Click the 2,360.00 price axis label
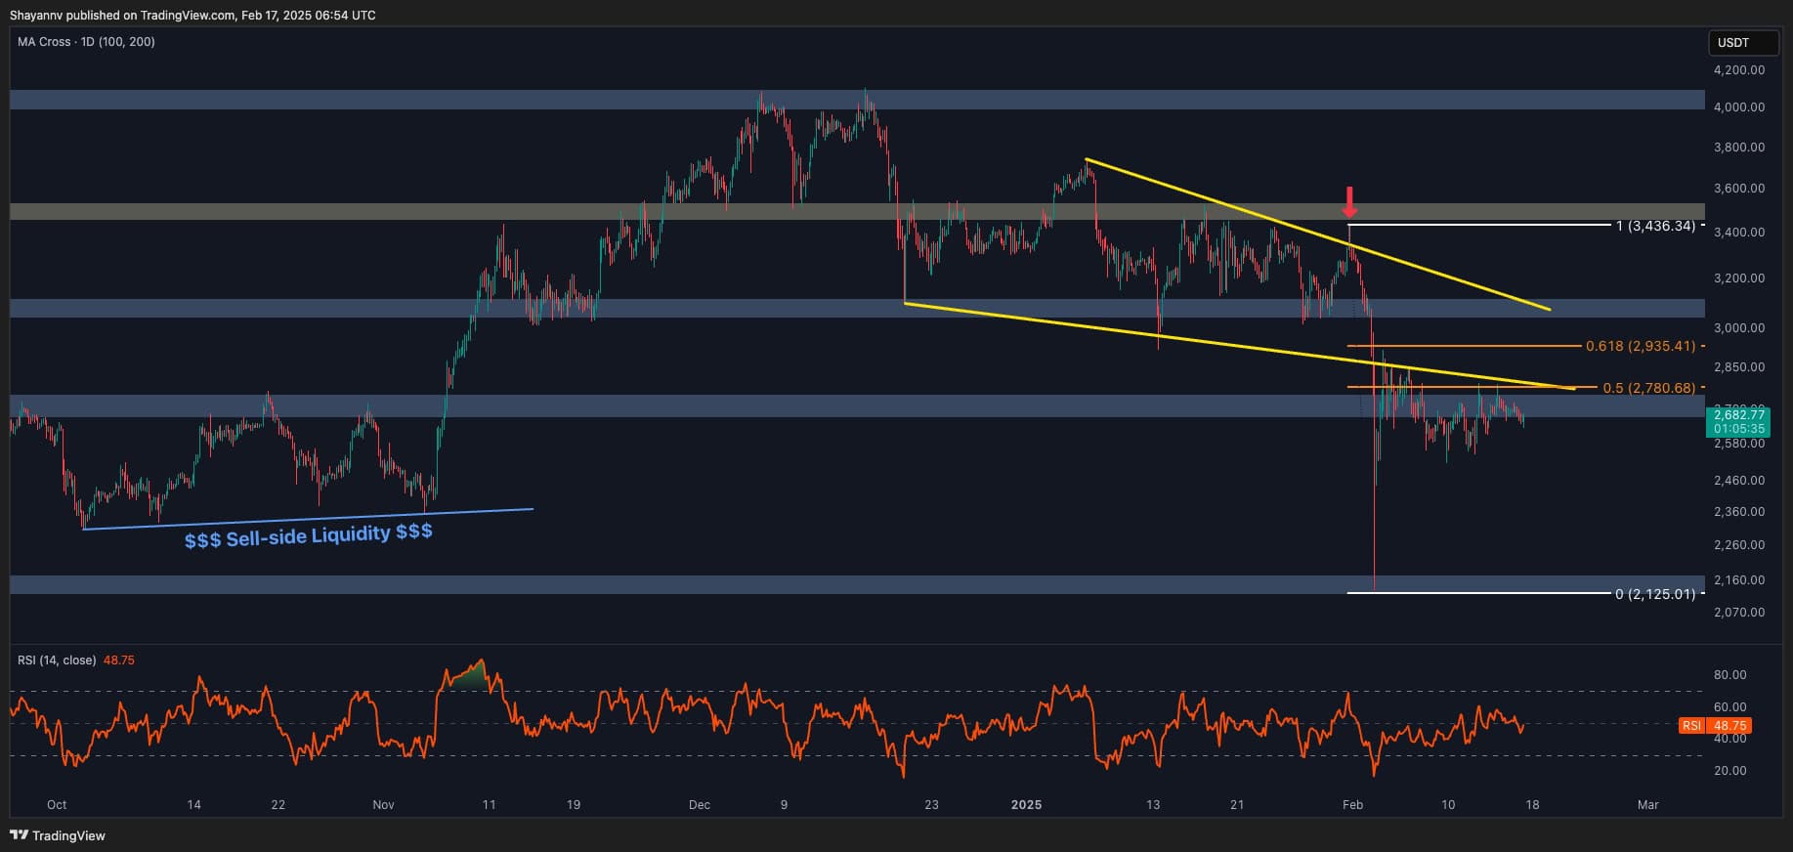This screenshot has height=852, width=1793. [x=1738, y=512]
